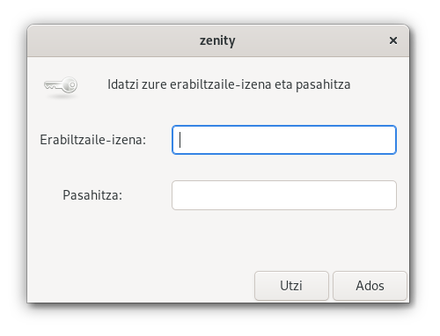440x336 pixels.
Task: Click the word 'eta' in the heading
Action: click(x=283, y=84)
